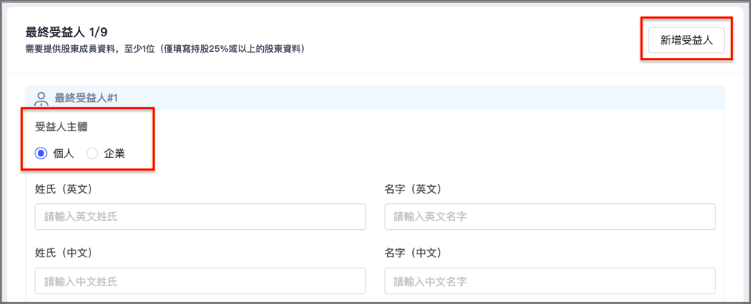Click the blank area right of 最終受益人#1 title

422,98
